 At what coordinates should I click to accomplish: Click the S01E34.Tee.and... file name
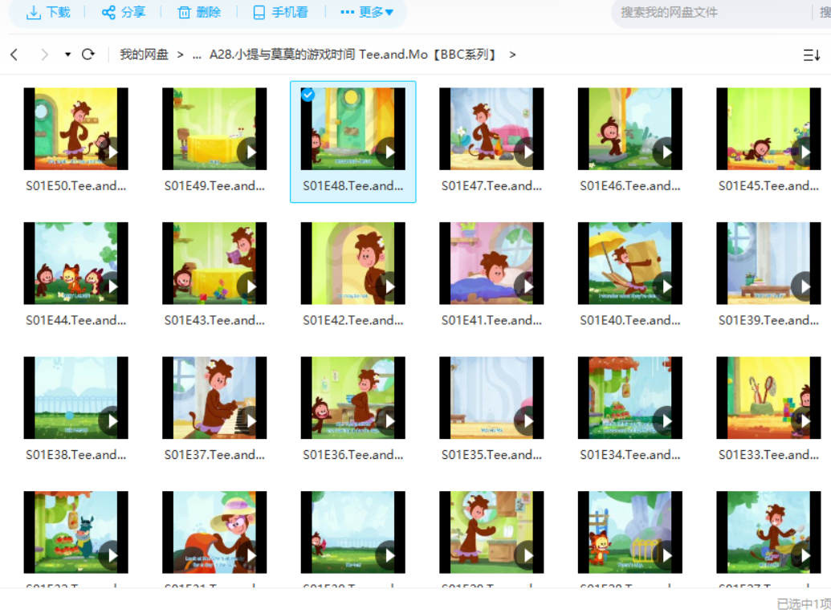click(630, 455)
